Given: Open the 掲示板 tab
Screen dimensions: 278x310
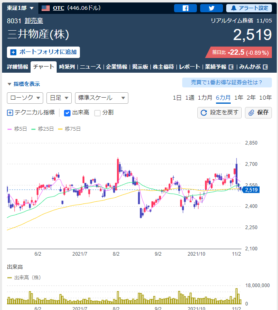Looking at the screenshot, I should (140, 67).
